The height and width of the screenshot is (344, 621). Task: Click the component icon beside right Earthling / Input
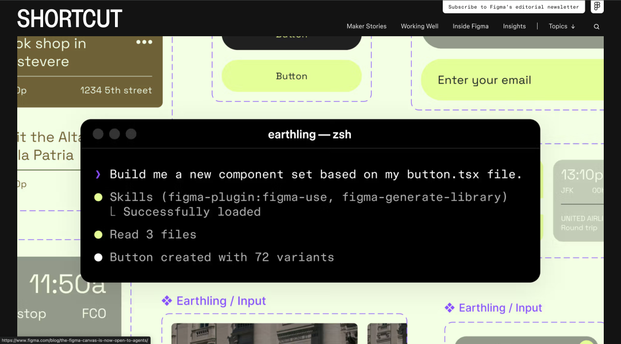450,308
